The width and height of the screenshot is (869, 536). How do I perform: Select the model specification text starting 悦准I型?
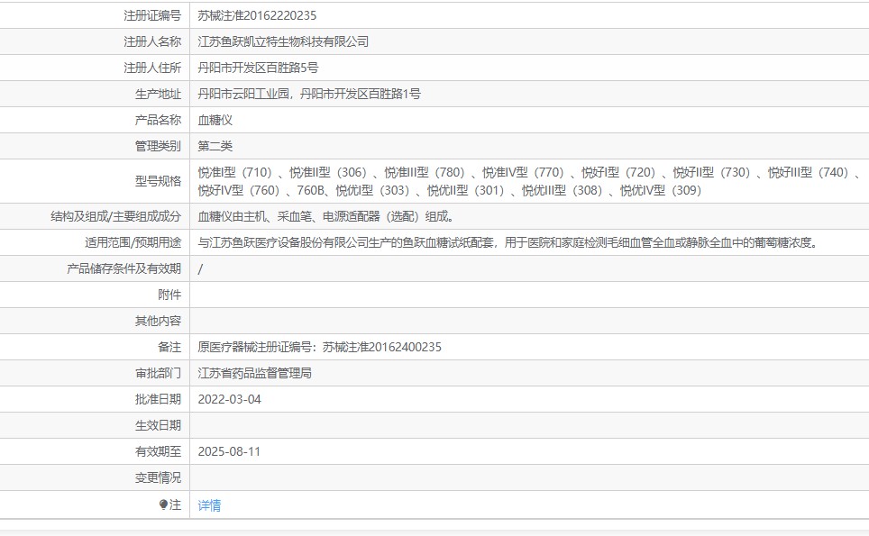pos(529,181)
